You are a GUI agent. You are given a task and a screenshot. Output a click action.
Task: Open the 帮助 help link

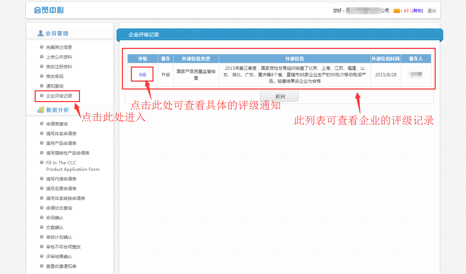pos(417,11)
